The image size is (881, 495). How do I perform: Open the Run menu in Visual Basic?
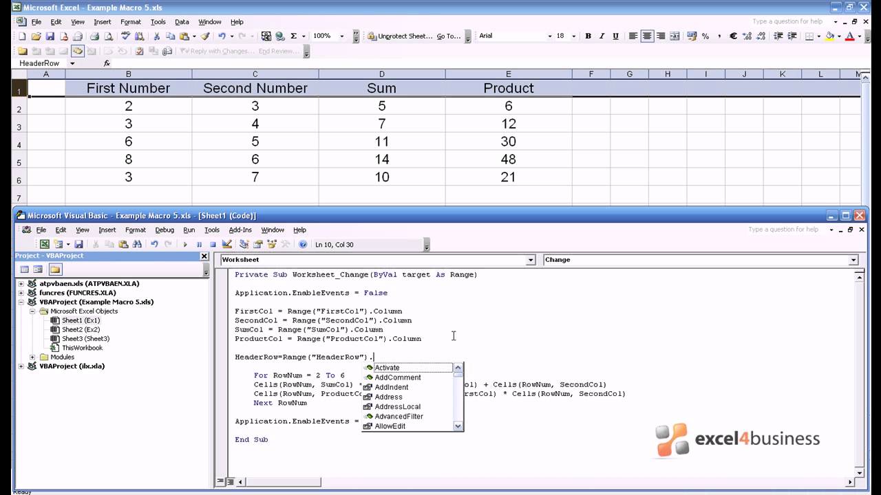[x=189, y=230]
